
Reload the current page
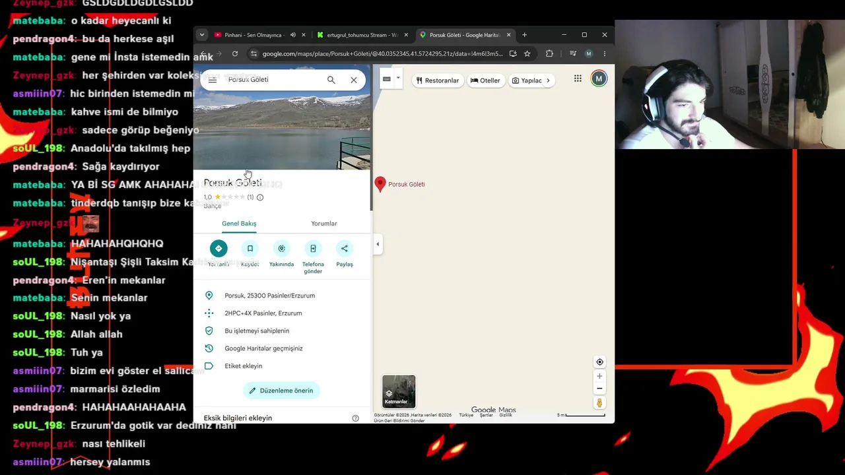(x=235, y=54)
